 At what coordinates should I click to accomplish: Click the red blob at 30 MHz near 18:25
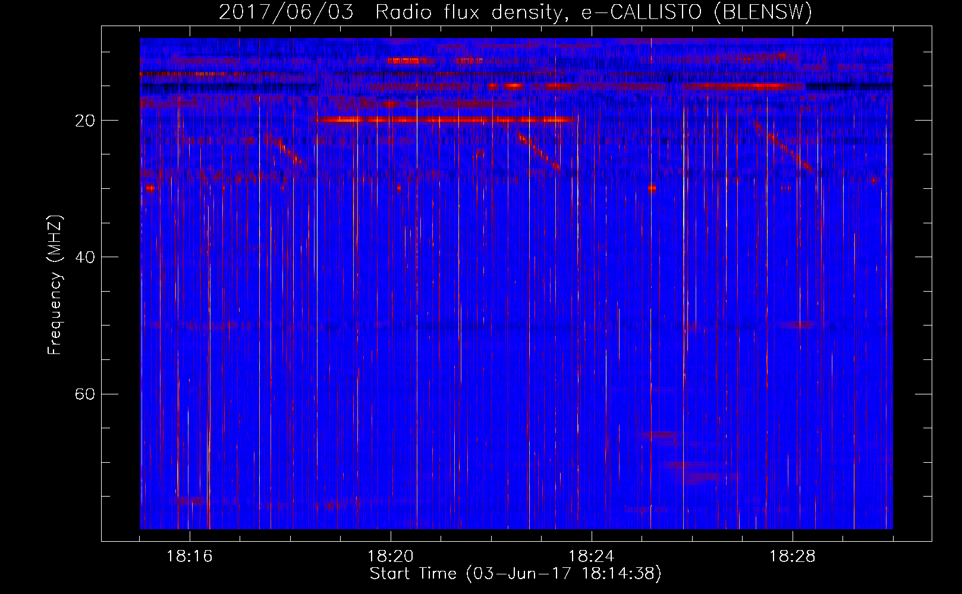click(x=652, y=188)
